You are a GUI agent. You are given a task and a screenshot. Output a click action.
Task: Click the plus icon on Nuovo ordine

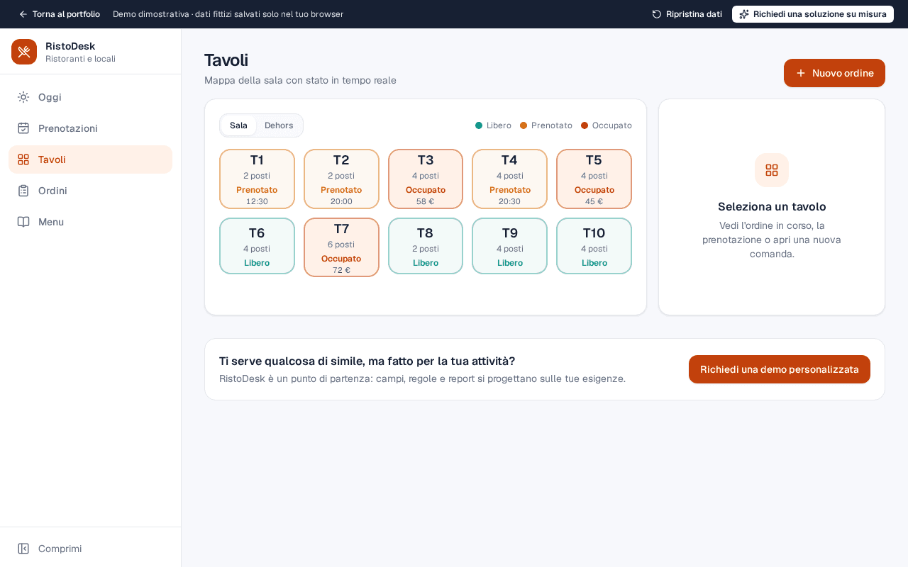801,73
